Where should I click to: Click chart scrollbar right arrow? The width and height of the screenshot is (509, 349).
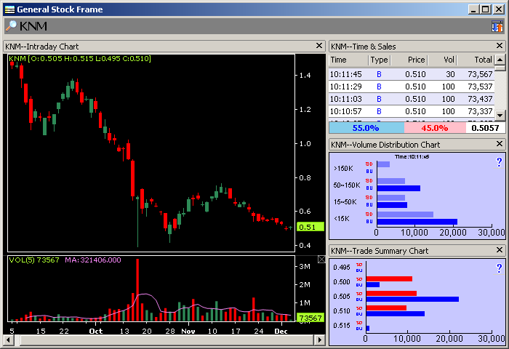pos(320,340)
